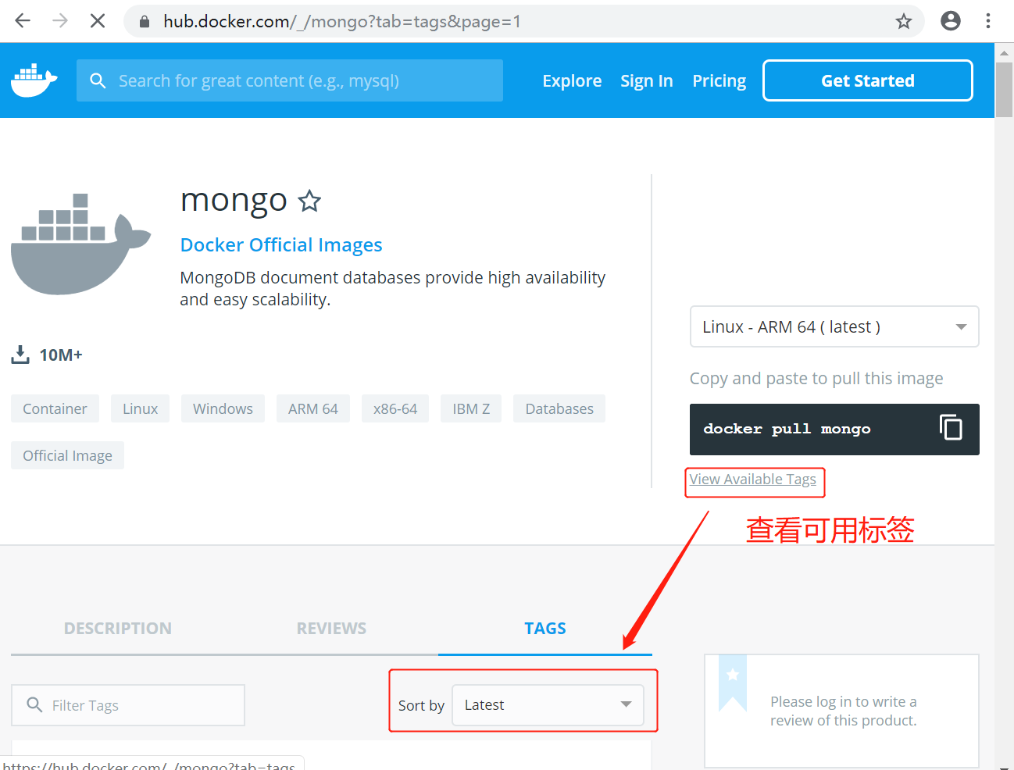Switch to the Reviews tab

click(331, 629)
